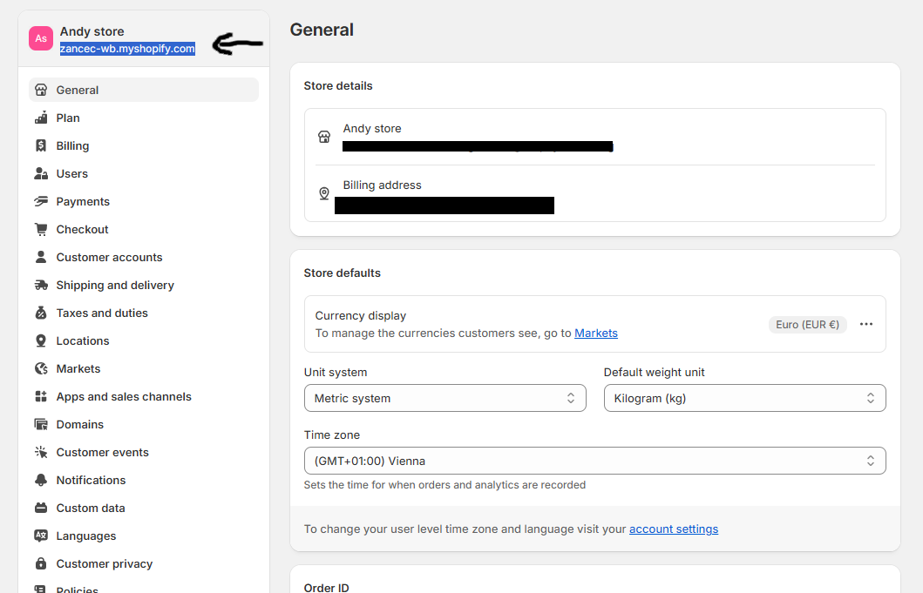Switch to the Billing section
The width and height of the screenshot is (923, 593).
pos(71,145)
